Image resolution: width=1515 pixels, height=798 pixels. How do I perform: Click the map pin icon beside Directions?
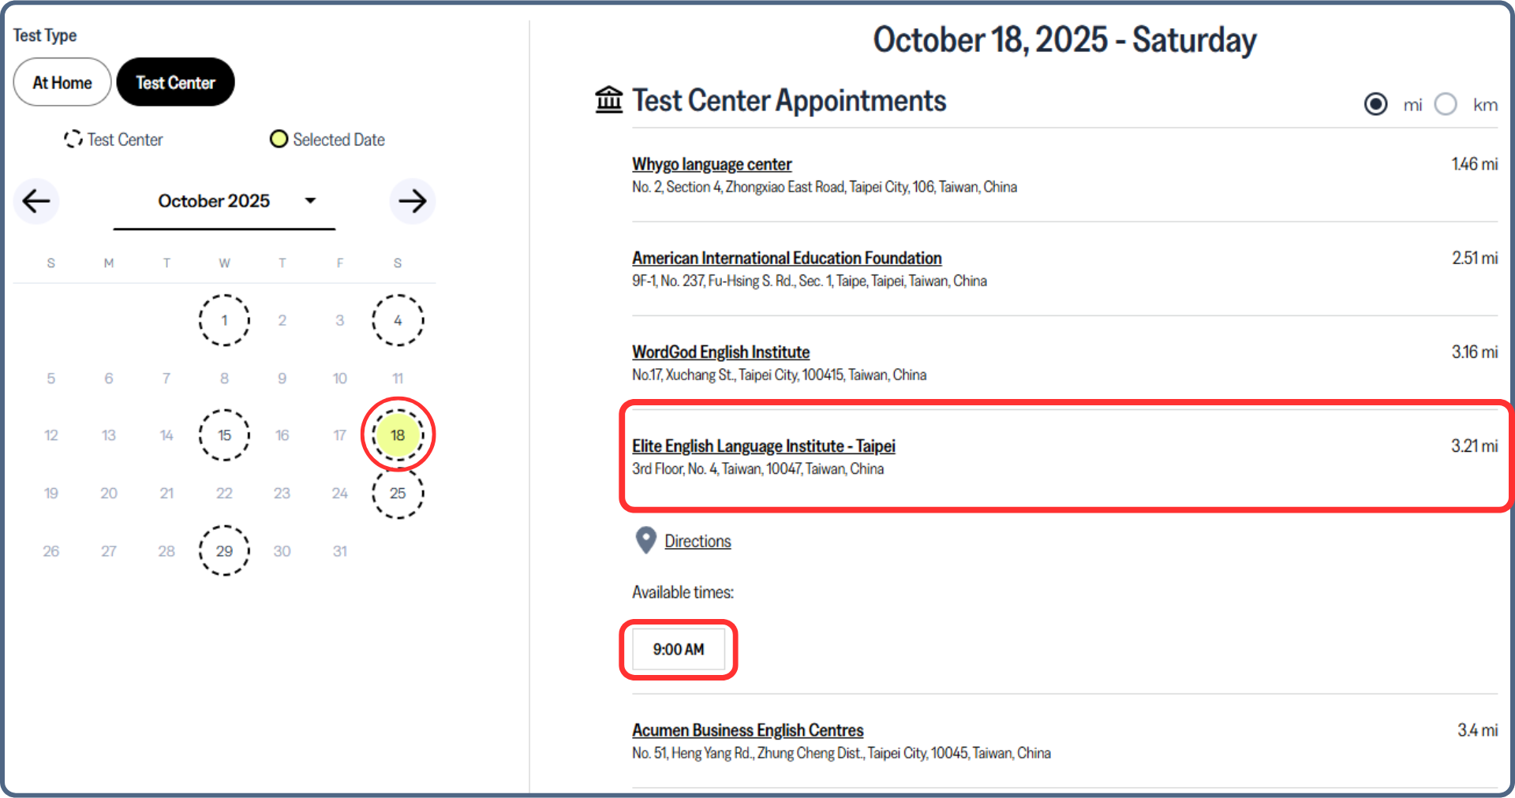tap(645, 541)
